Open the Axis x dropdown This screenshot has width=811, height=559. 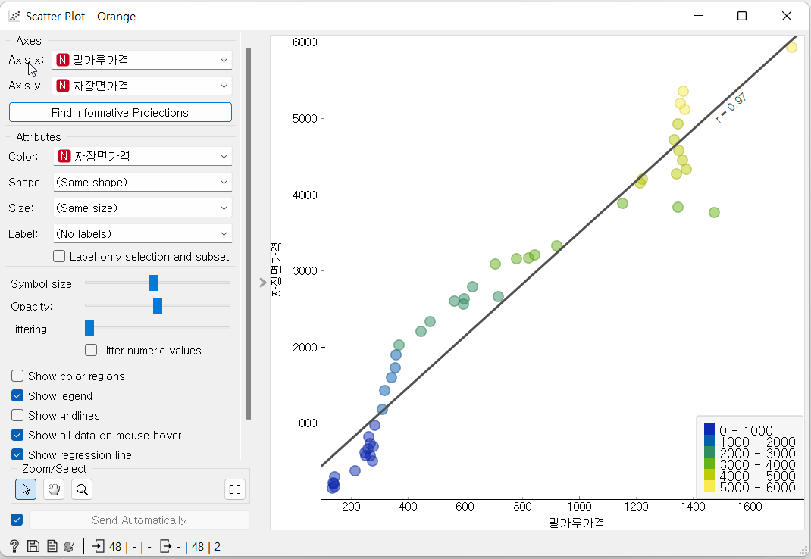(142, 60)
